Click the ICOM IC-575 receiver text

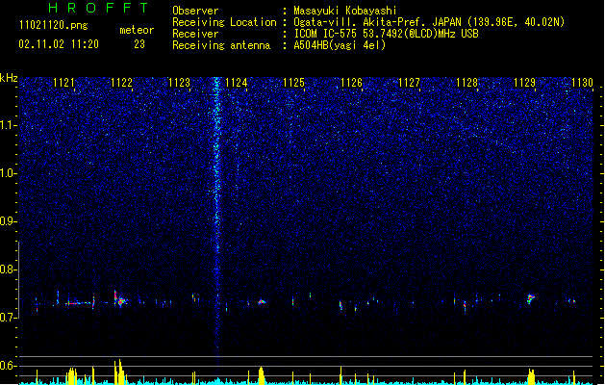click(386, 34)
